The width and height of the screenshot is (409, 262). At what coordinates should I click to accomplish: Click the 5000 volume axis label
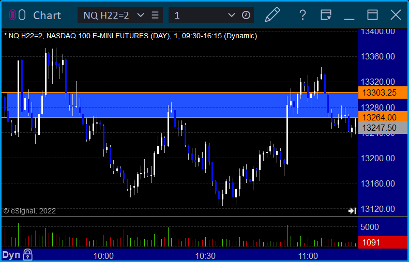point(370,227)
